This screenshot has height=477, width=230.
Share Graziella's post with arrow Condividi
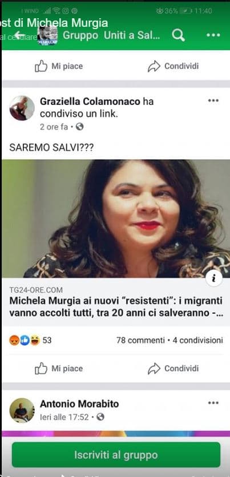[173, 369]
